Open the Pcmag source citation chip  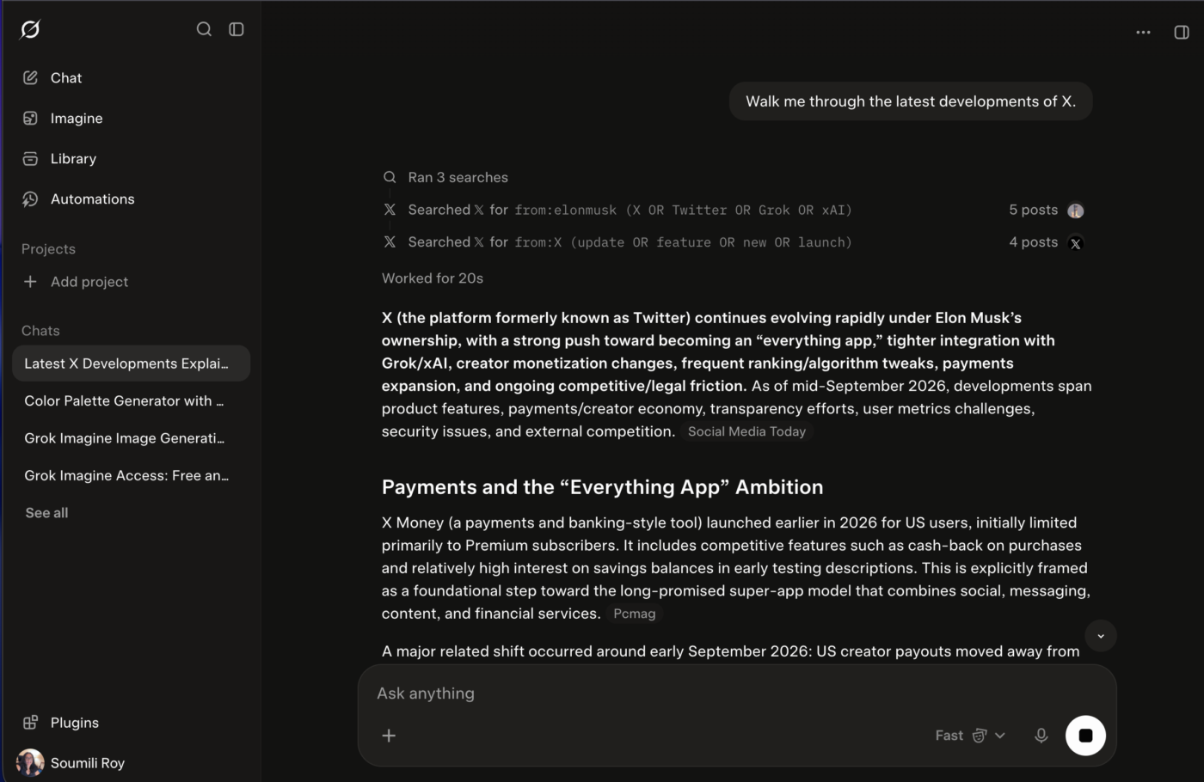click(x=635, y=614)
